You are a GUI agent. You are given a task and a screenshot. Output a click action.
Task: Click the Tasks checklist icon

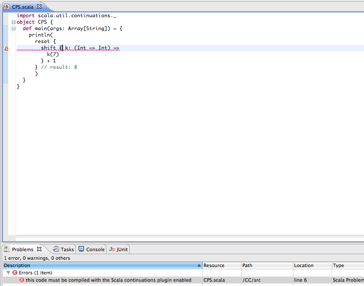click(x=56, y=249)
